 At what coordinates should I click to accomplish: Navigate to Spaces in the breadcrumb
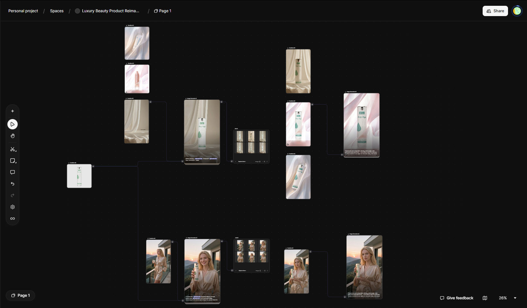click(57, 11)
